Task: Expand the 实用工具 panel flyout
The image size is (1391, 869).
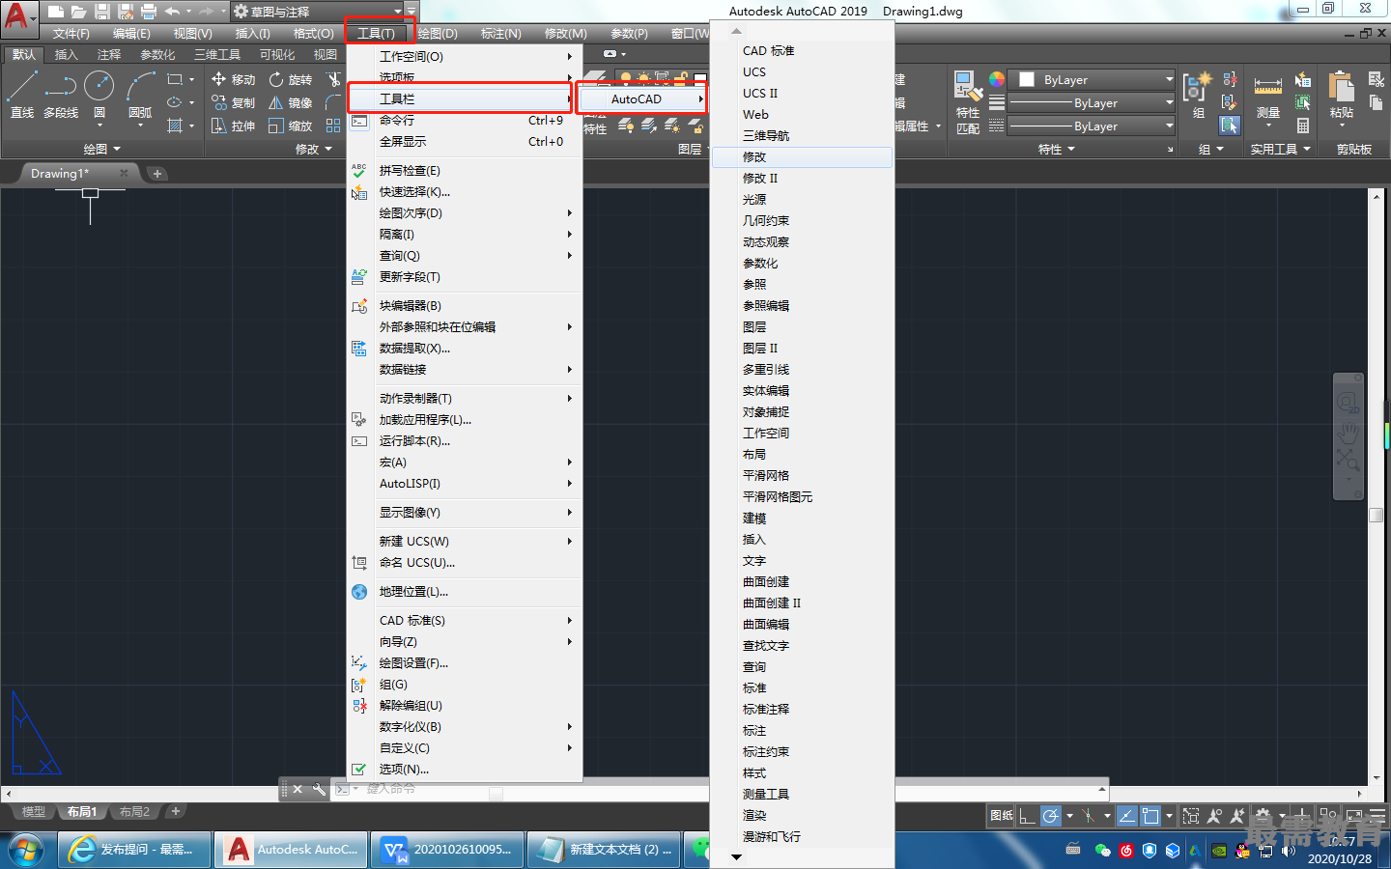Action: point(1281,149)
